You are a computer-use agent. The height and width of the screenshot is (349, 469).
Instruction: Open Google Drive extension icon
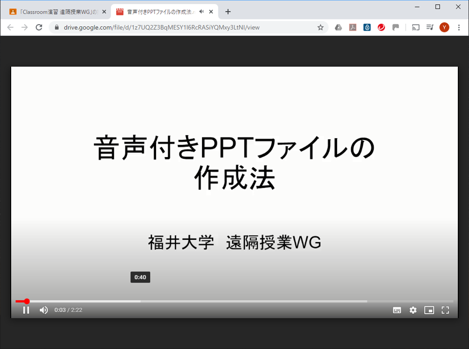pos(338,28)
